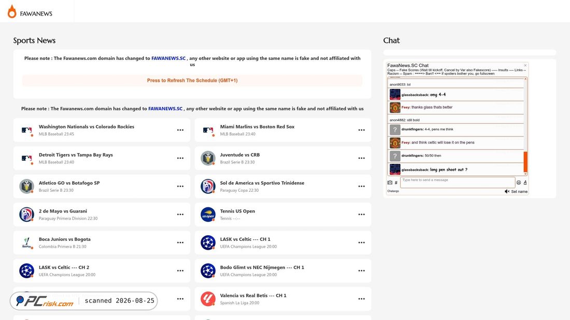Click Champions League ball for Bodo Glimt match
570x320 pixels.
click(x=208, y=271)
